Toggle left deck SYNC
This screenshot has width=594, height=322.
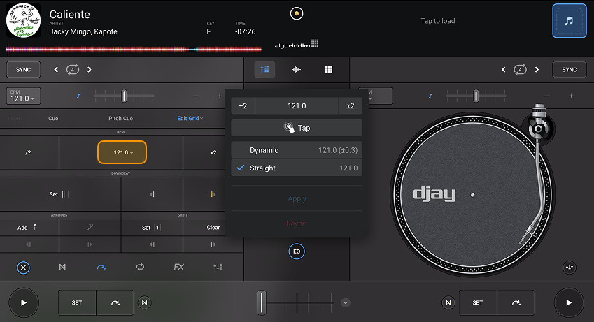[24, 70]
